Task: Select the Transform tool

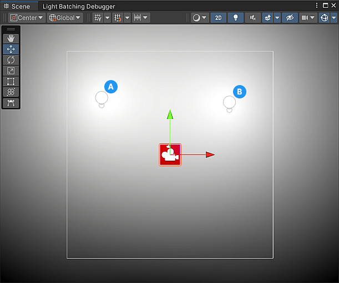Action: click(11, 92)
